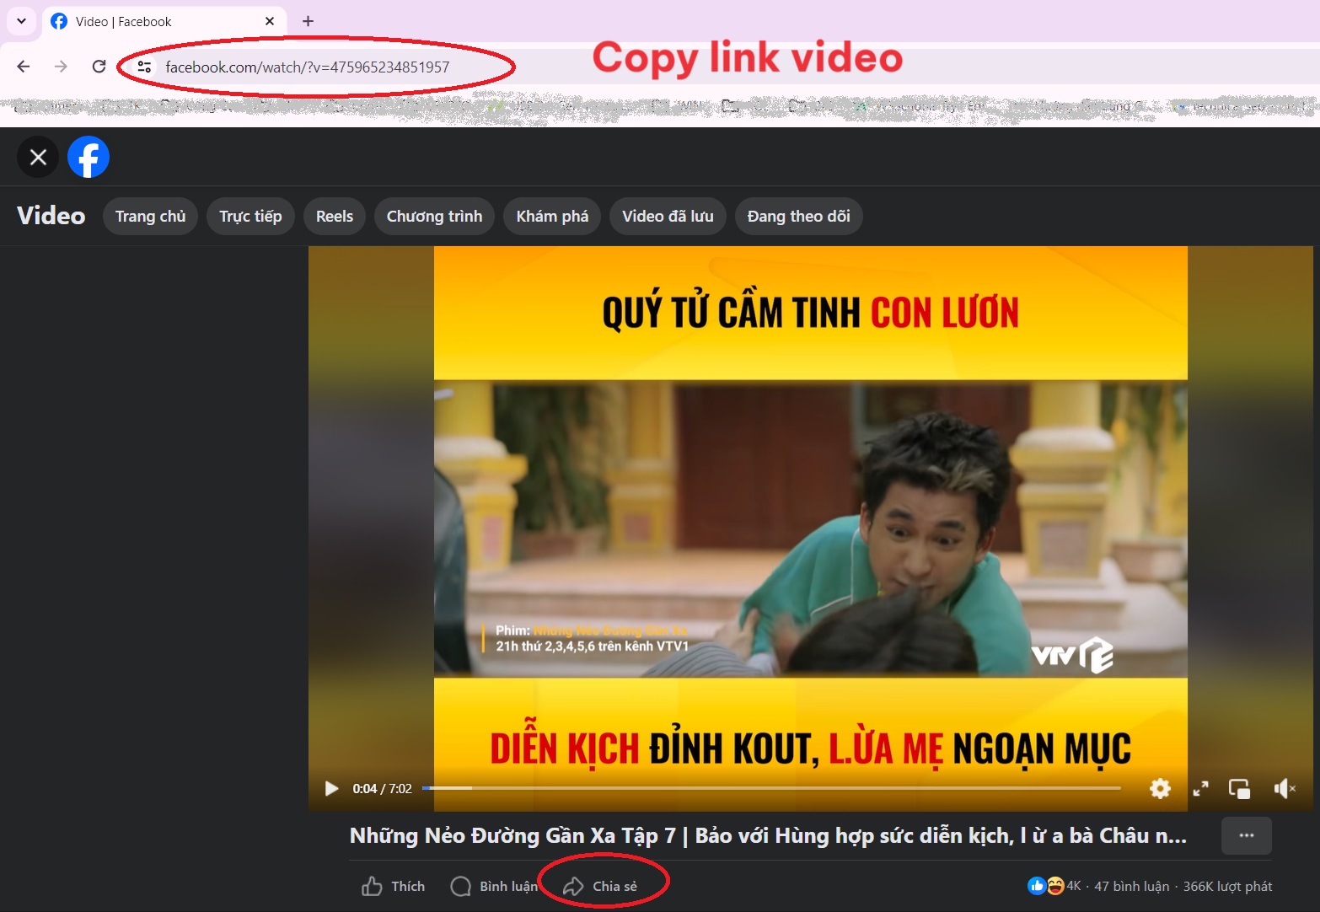This screenshot has width=1320, height=912.
Task: Play the video with play button
Action: point(331,788)
